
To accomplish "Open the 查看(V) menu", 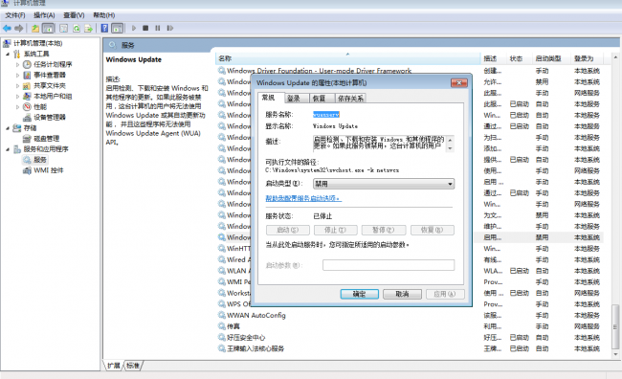I will pos(74,15).
